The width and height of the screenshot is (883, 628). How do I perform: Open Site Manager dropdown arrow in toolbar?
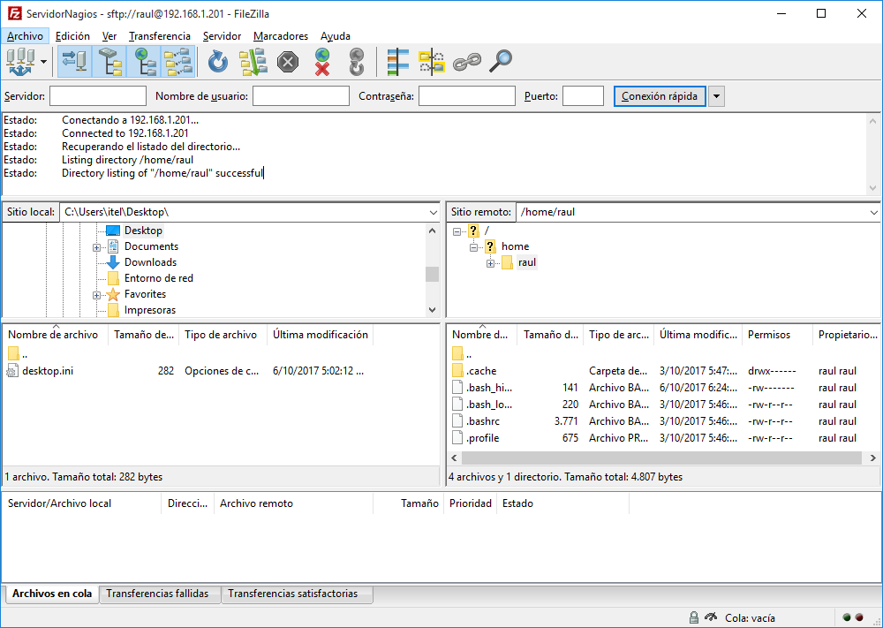coord(44,62)
